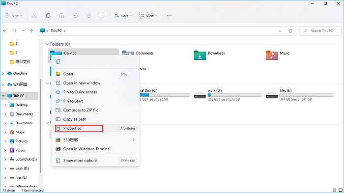
Task: Select folder 5 in quick access
Action: click(13, 53)
